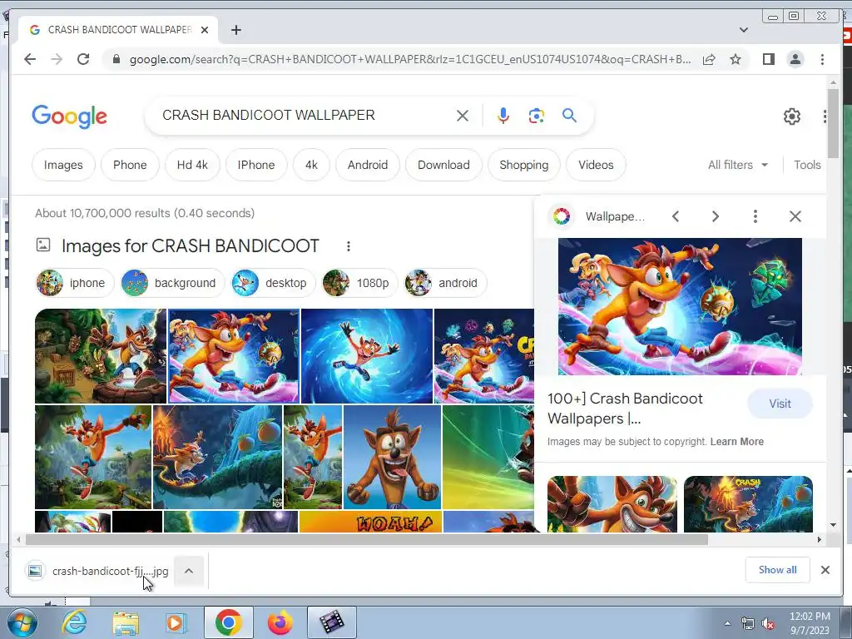The image size is (852, 639).
Task: Open search Tools
Action: (x=807, y=165)
